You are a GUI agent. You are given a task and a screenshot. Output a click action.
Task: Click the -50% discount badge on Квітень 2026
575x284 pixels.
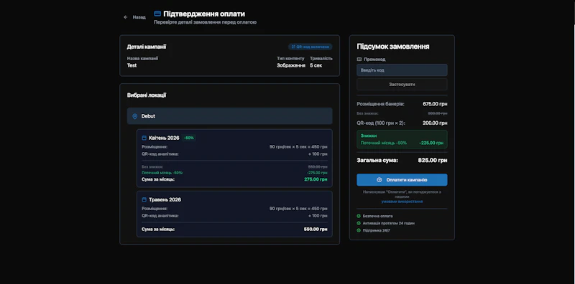pyautogui.click(x=189, y=138)
